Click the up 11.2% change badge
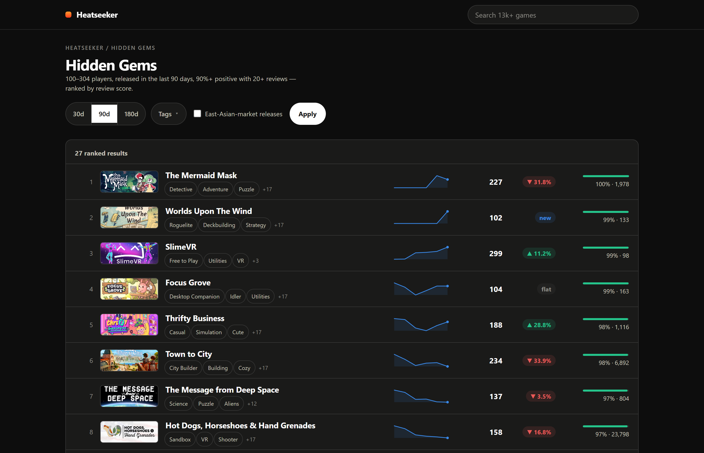This screenshot has width=704, height=453. pyautogui.click(x=539, y=254)
